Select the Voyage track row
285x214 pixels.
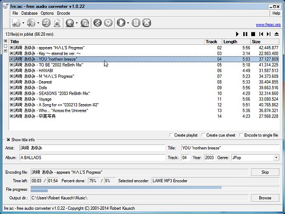(144, 99)
